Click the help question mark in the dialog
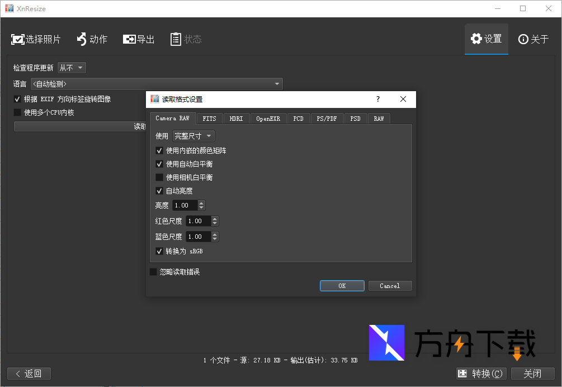Image resolution: width=562 pixels, height=387 pixels. click(x=378, y=99)
